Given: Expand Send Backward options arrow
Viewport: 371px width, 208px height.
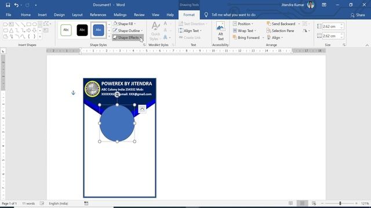Looking at the screenshot, I should coord(299,24).
